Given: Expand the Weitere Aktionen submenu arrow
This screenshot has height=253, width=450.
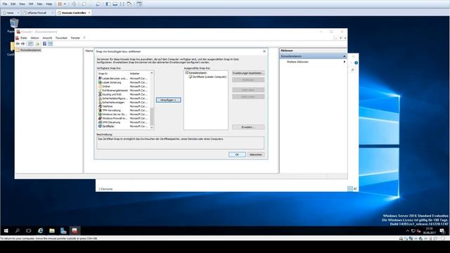Looking at the screenshot, I should (345, 62).
